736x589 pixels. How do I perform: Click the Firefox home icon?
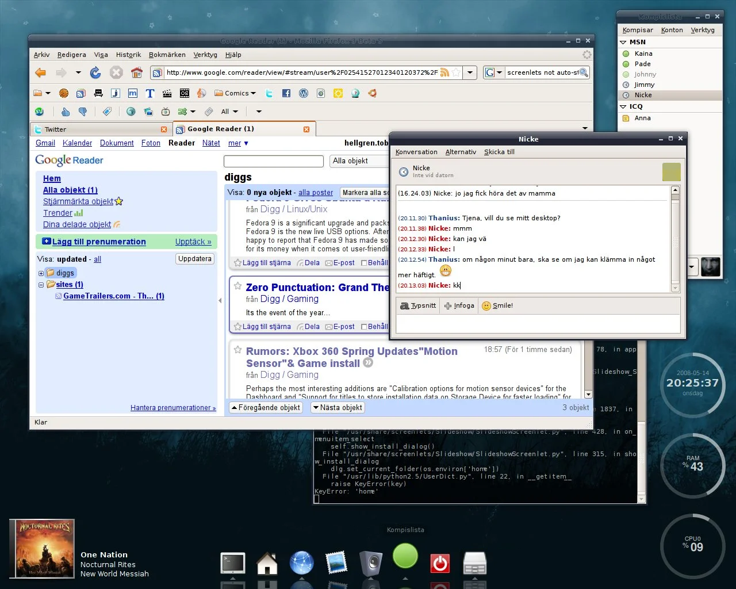coord(136,72)
